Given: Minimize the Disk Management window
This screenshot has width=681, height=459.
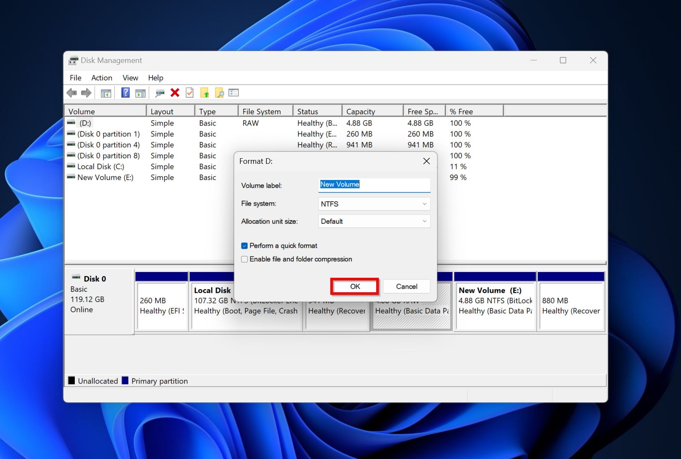Looking at the screenshot, I should pyautogui.click(x=534, y=60).
